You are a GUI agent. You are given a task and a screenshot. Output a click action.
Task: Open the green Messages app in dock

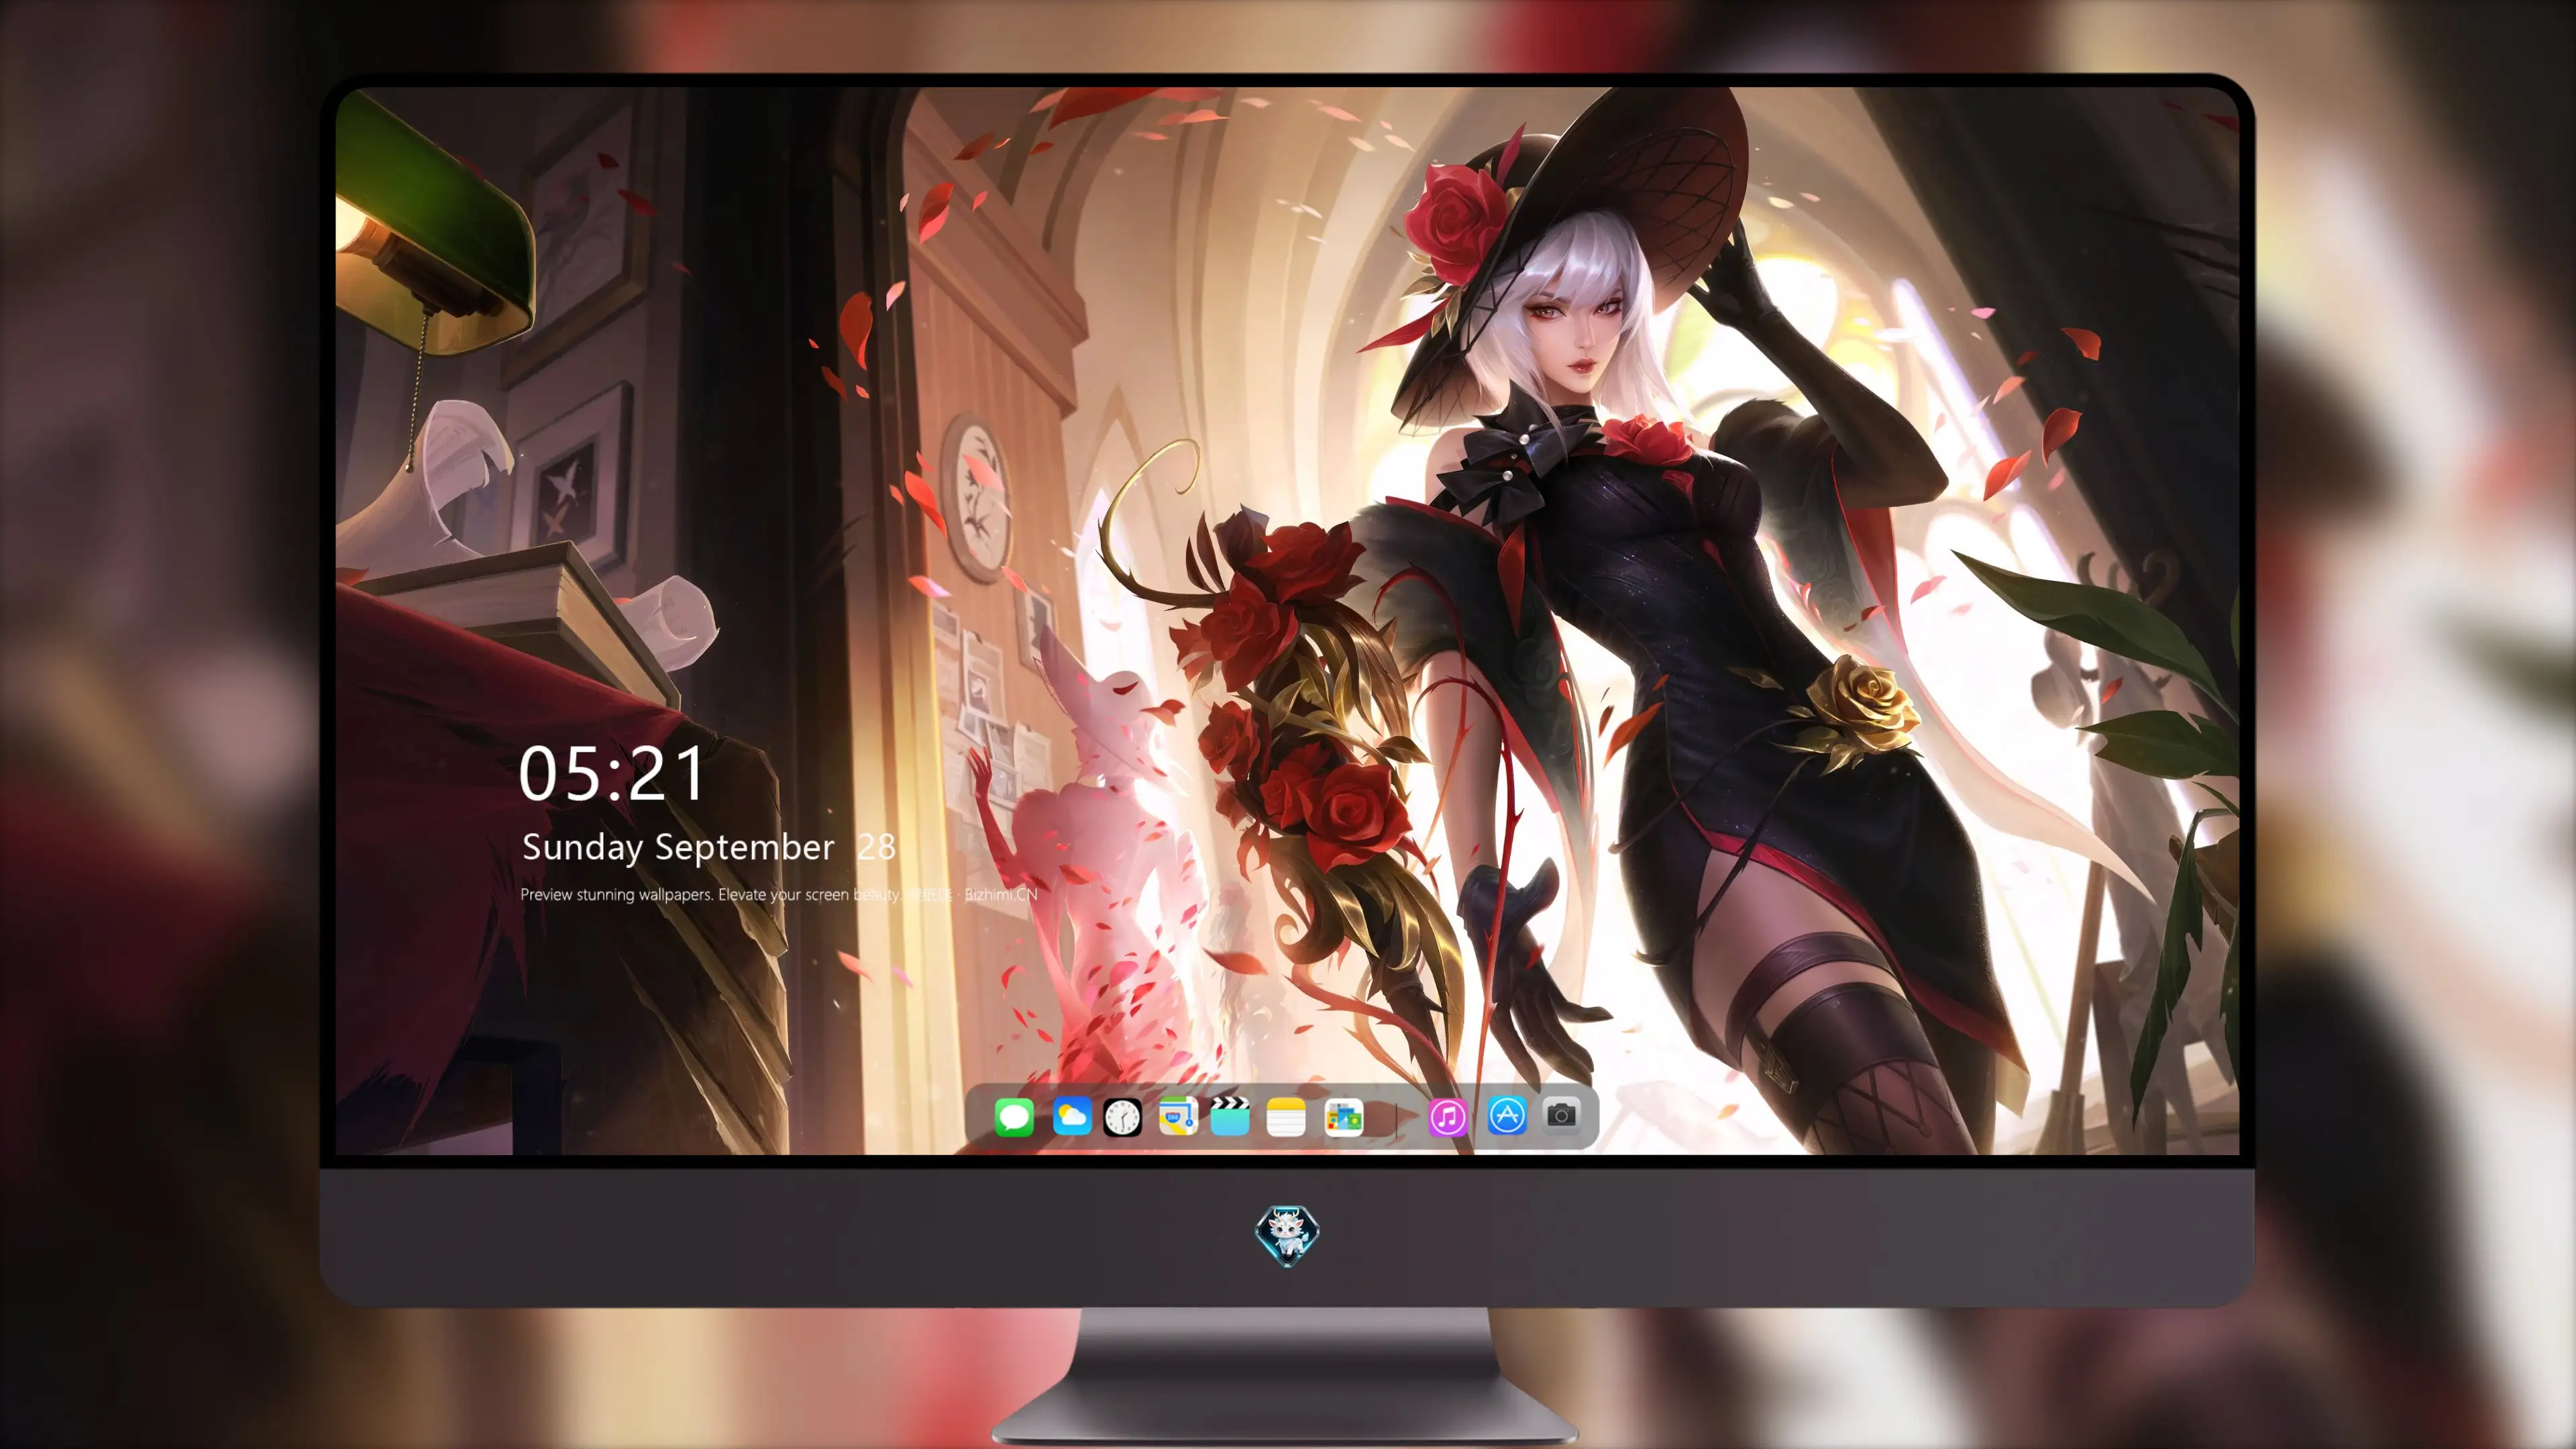pos(1013,1117)
